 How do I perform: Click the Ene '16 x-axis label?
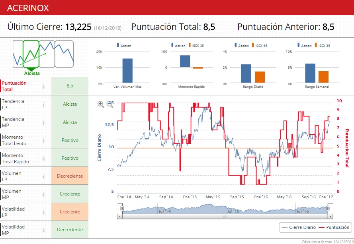(x=261, y=197)
